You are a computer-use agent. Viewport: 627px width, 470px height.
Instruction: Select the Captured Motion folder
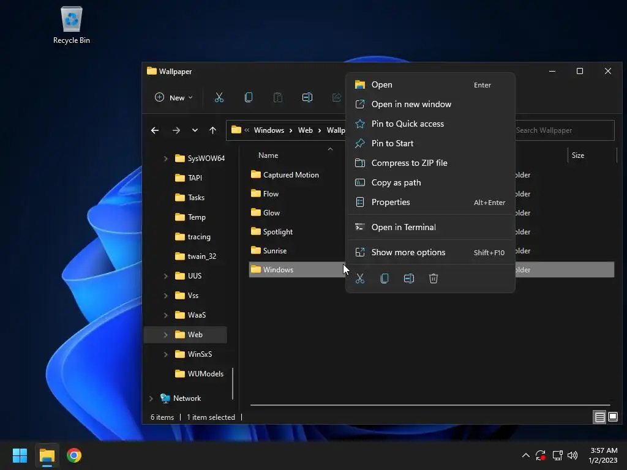pos(291,175)
